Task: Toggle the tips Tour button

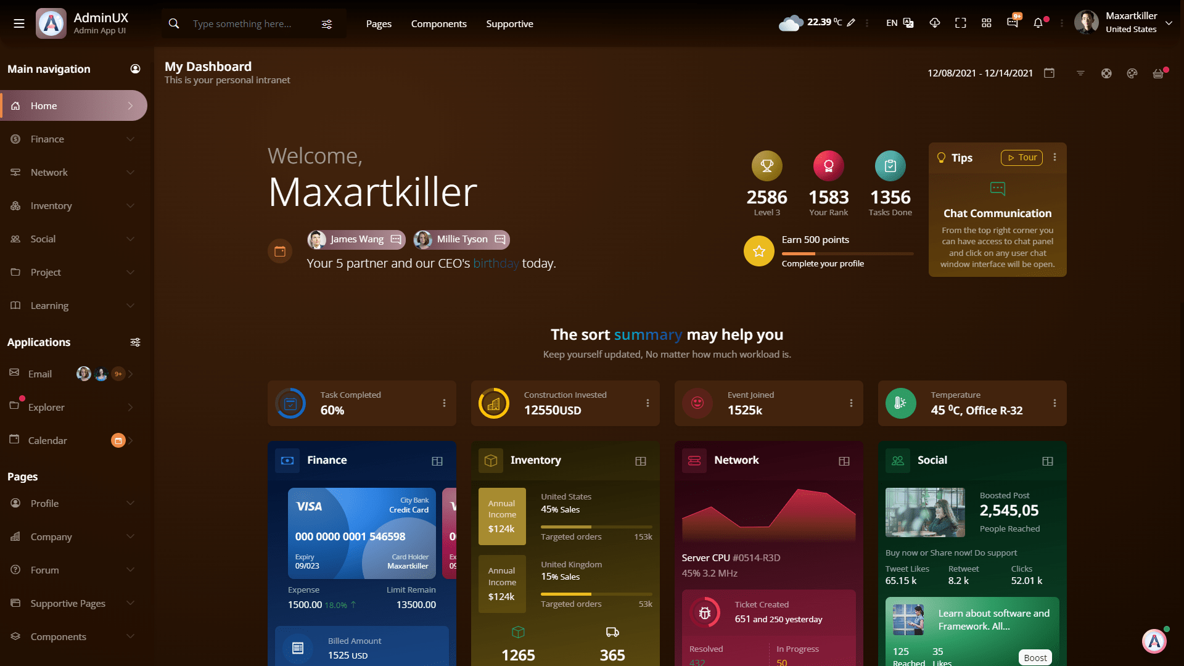Action: point(1021,157)
